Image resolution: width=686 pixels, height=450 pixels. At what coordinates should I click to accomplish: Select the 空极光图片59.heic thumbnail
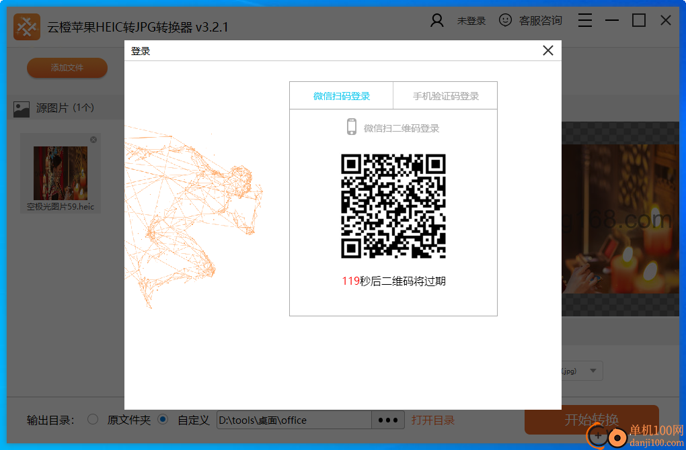point(61,173)
